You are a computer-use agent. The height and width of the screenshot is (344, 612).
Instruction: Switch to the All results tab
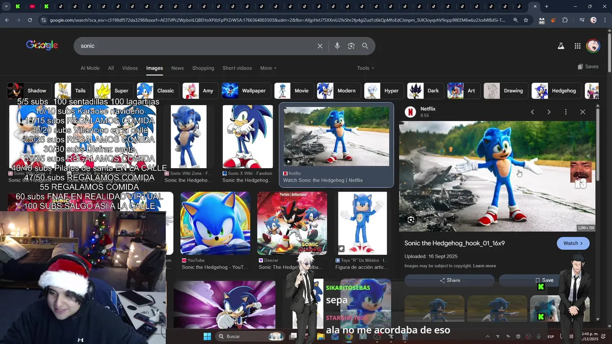tap(111, 68)
